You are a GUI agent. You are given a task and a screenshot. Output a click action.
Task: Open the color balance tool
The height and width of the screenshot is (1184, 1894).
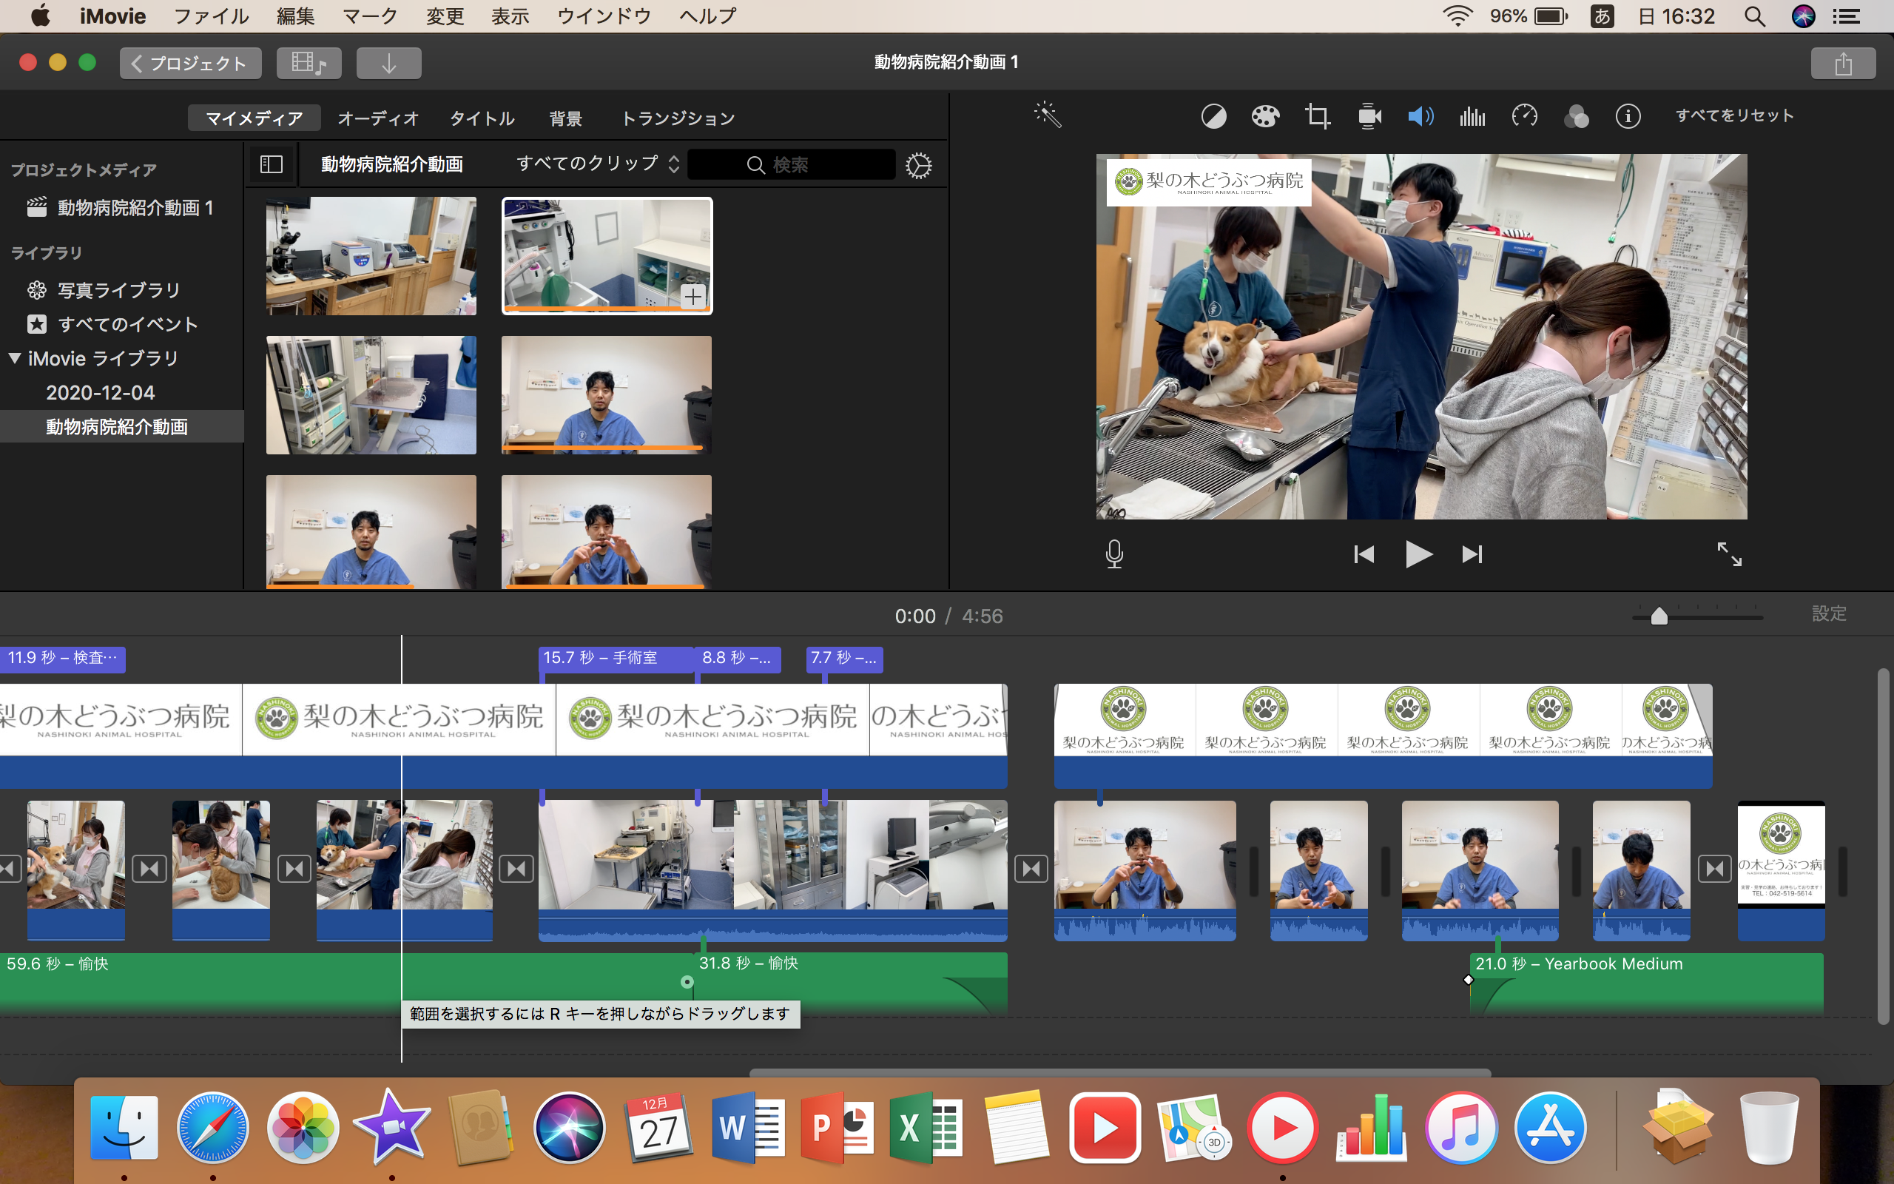[1213, 117]
